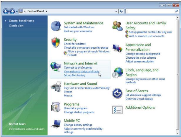181x137 pixels.
Task: Click the Additional Options checklist icon
Action: 117,110
